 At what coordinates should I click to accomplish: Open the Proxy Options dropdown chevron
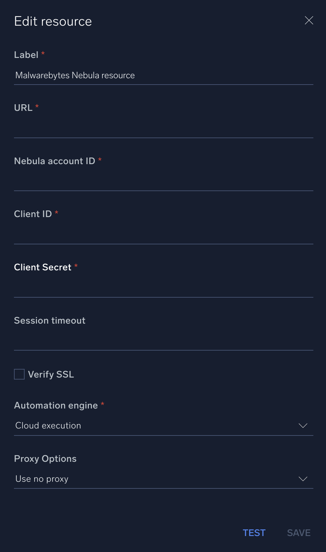[x=302, y=479]
